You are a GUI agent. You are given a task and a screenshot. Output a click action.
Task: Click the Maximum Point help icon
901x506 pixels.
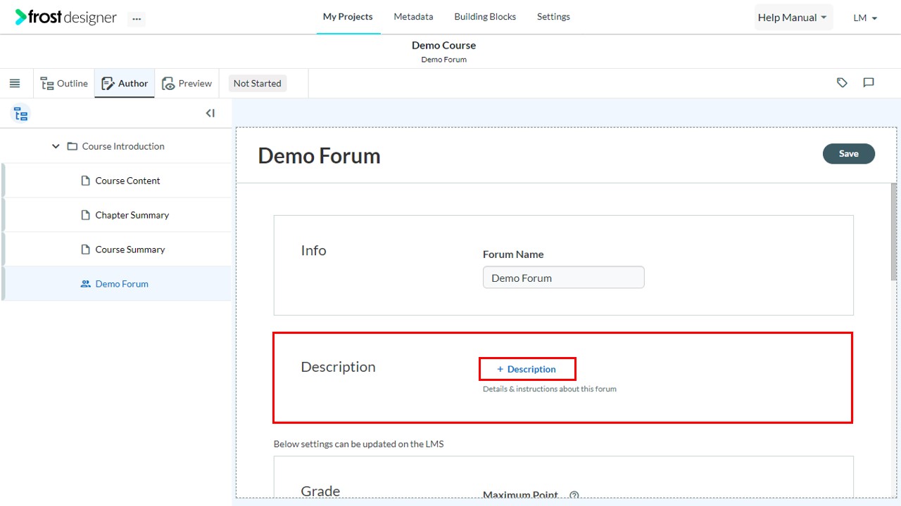[x=574, y=495]
